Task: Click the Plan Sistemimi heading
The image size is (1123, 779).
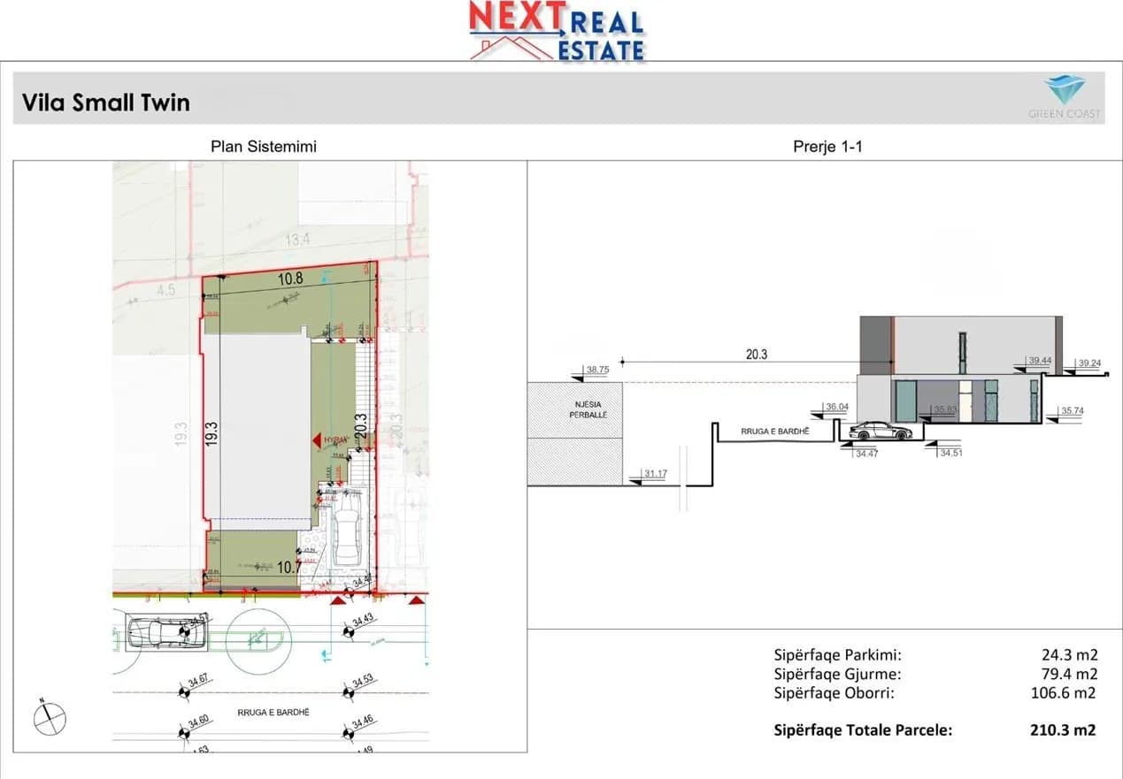Action: click(x=263, y=147)
